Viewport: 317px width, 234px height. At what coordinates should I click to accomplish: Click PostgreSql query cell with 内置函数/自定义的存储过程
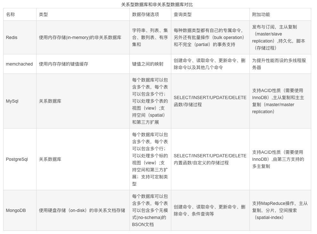pyautogui.click(x=210, y=159)
